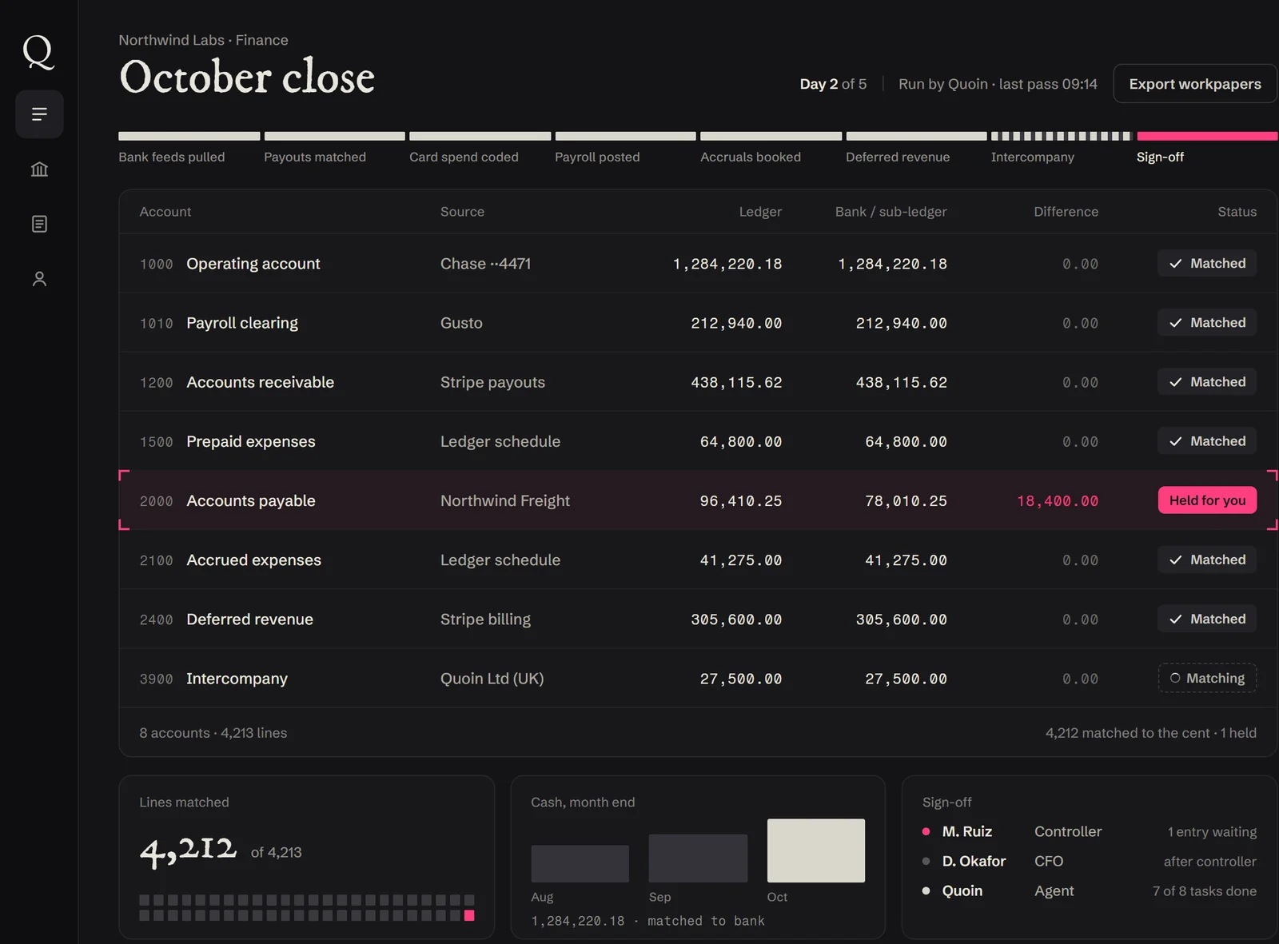Image resolution: width=1279 pixels, height=944 pixels.
Task: Click Chase ··4471 source cell
Action: [x=485, y=263]
